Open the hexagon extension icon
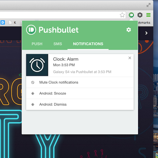Image resolution: width=158 pixels, height=158 pixels. click(x=140, y=15)
